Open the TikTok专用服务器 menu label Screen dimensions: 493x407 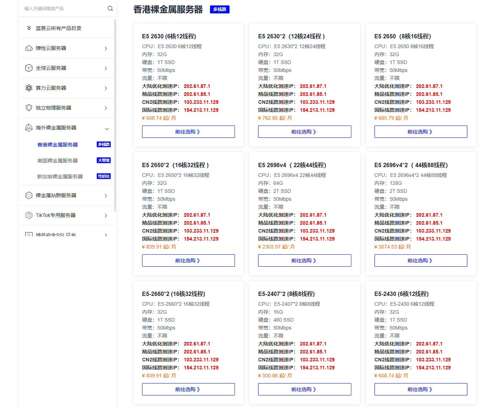(x=56, y=215)
